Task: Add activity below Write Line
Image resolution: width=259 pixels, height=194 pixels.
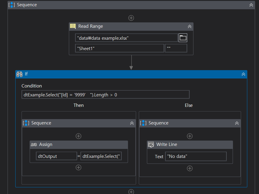Action: (190, 168)
